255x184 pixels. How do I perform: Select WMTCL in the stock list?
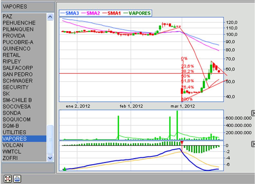coord(24,152)
